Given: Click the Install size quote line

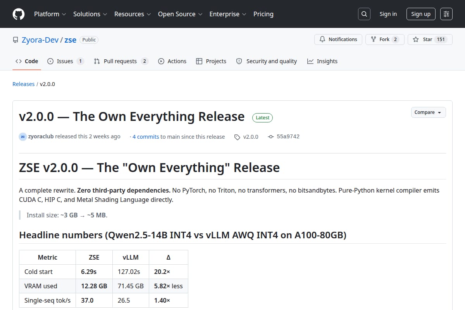Looking at the screenshot, I should coord(67,215).
